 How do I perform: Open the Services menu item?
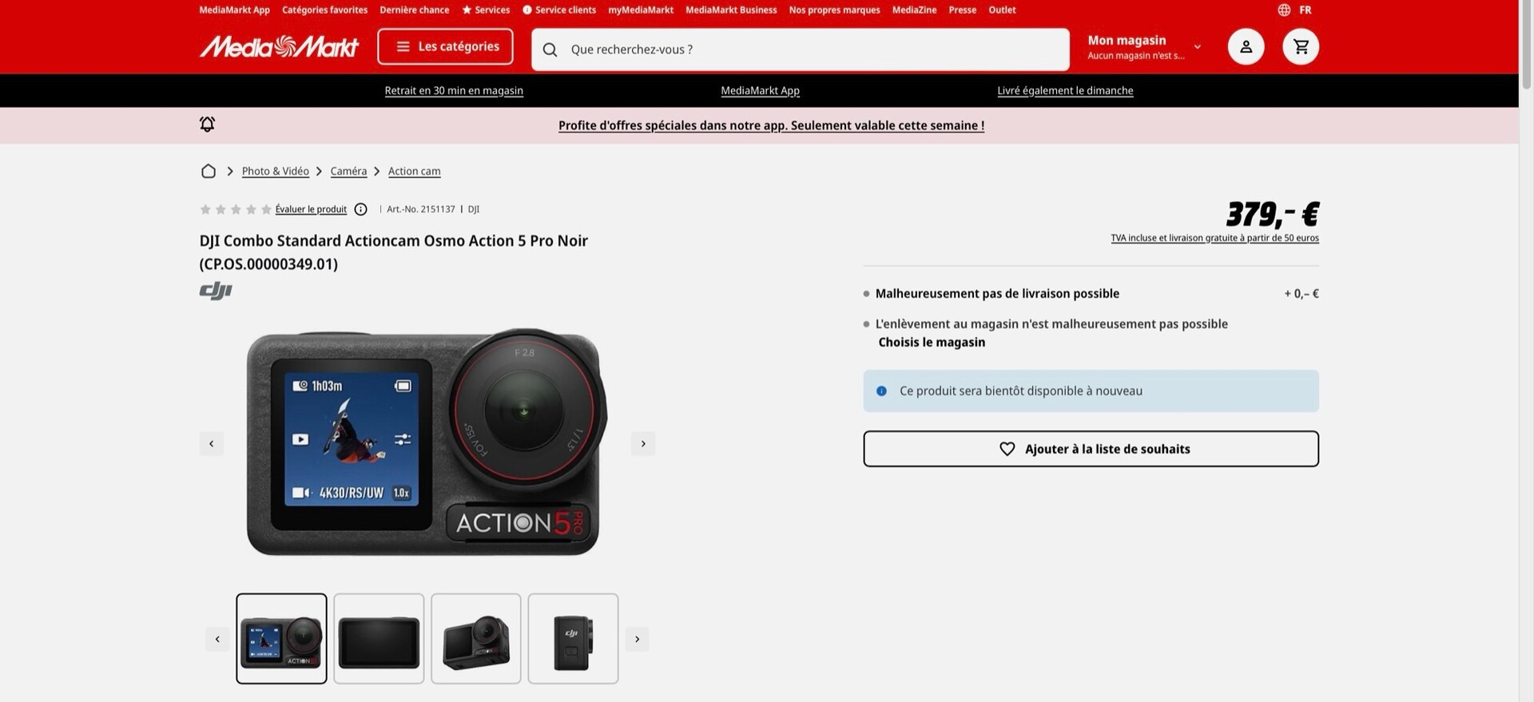pos(486,10)
